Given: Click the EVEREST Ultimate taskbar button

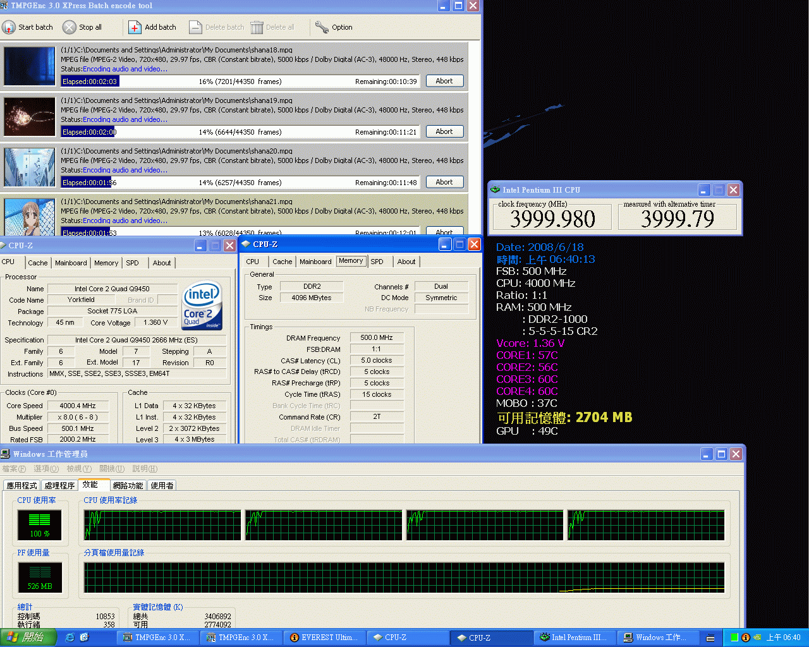Looking at the screenshot, I should tap(324, 638).
